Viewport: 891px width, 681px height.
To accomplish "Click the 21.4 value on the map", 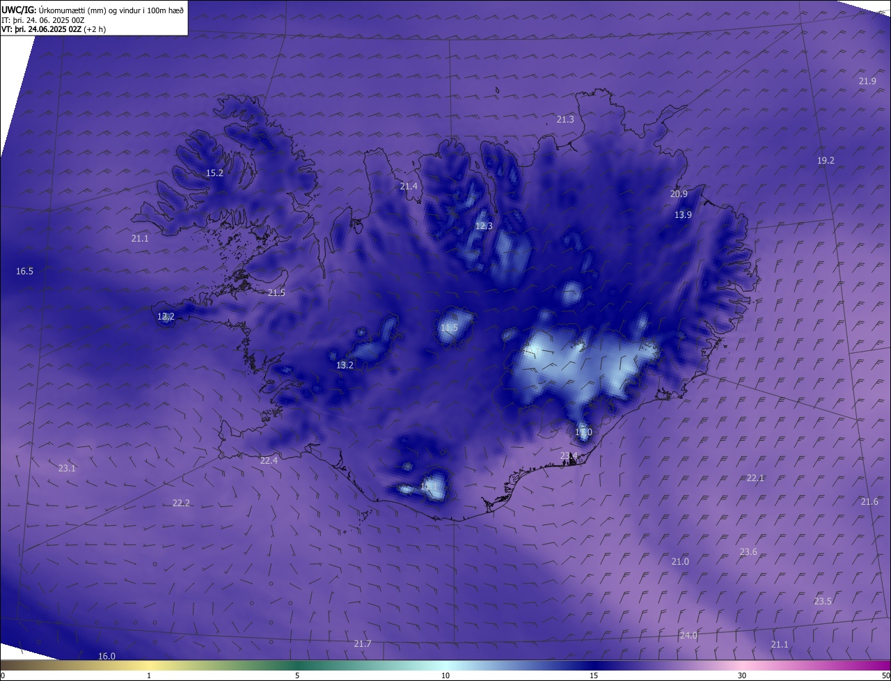I will [409, 186].
